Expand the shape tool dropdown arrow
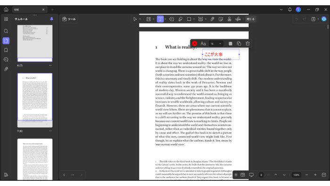The width and height of the screenshot is (330, 186). pyautogui.click(x=194, y=19)
